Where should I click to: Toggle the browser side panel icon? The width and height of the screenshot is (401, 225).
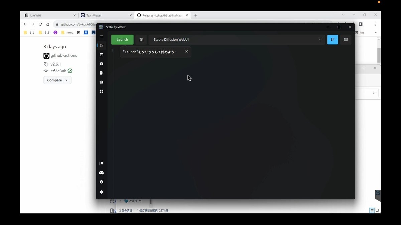tap(361, 24)
